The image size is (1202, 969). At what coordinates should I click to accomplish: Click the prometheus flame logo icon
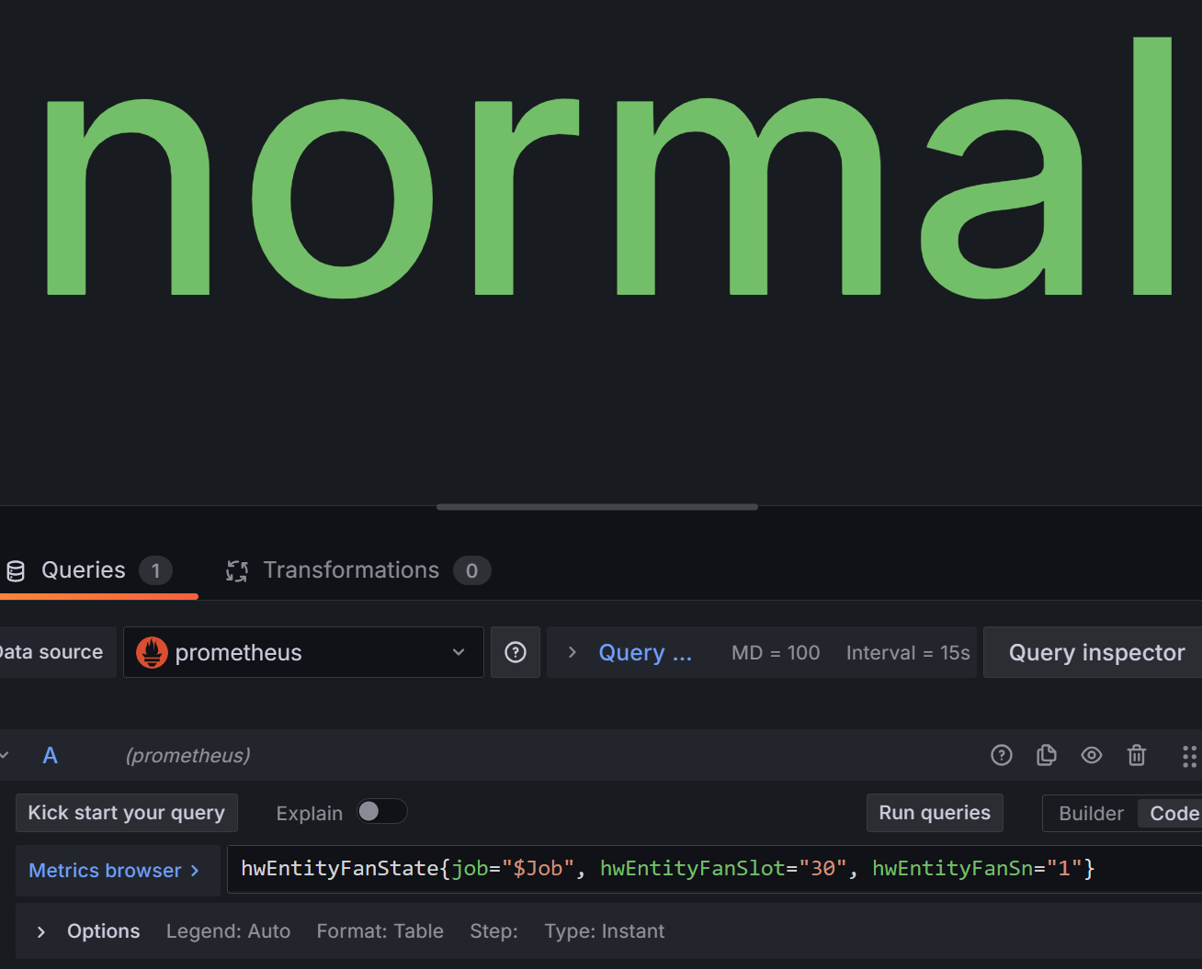[x=152, y=652]
